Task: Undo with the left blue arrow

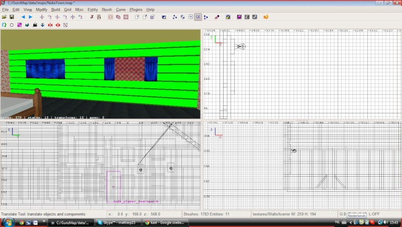Action: (x=23, y=17)
